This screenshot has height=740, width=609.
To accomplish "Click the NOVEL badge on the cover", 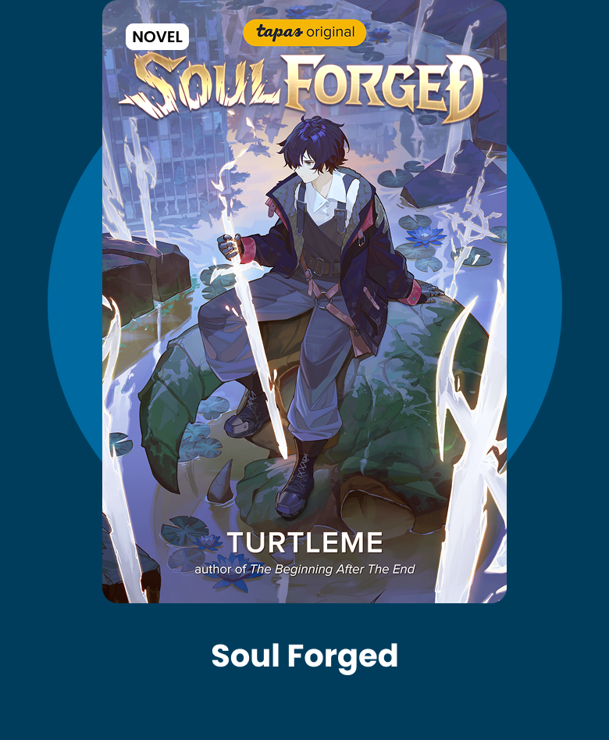I will tap(157, 37).
